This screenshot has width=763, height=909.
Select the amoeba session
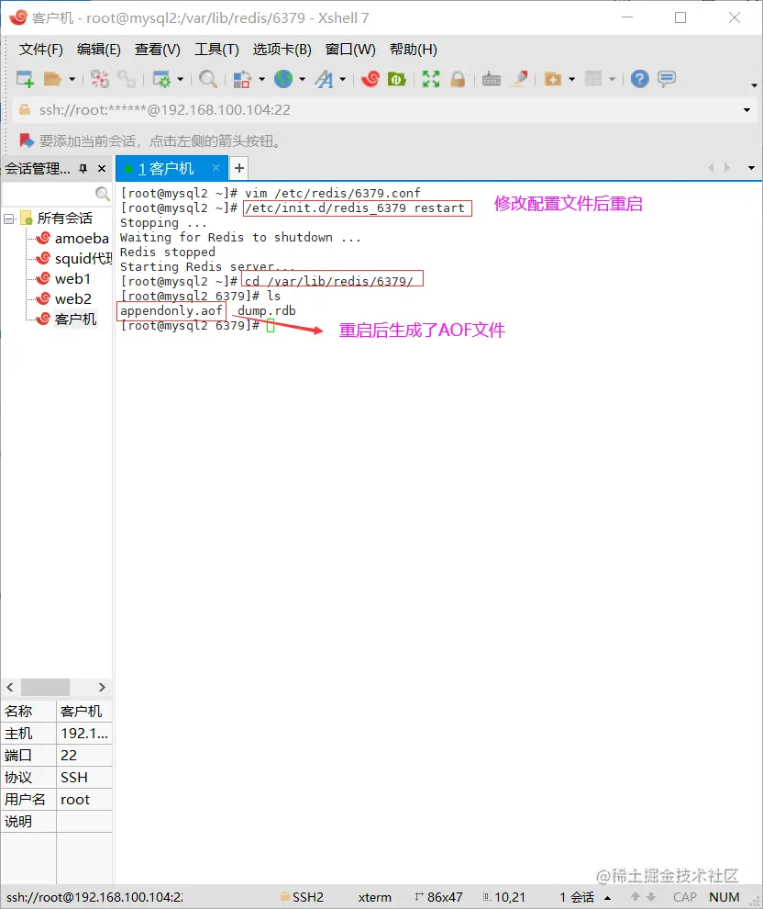(x=73, y=238)
